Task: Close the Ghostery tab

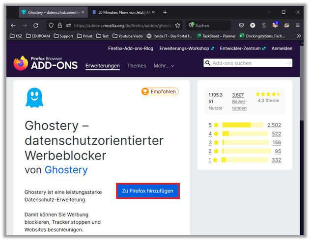Action: 82,12
